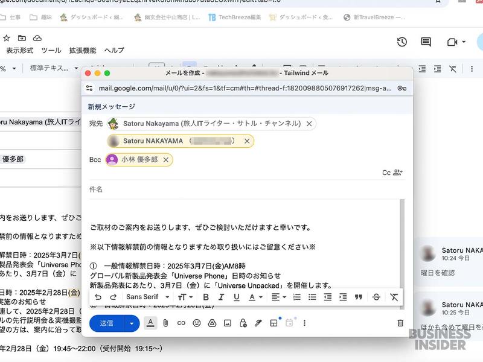Open the Sans Serif font dropdown
This screenshot has height=362, width=483.
[148, 297]
